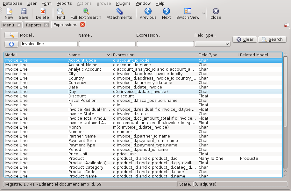Close the Reports tab
Viewport: 291px width, 191px height.
pyautogui.click(x=46, y=25)
